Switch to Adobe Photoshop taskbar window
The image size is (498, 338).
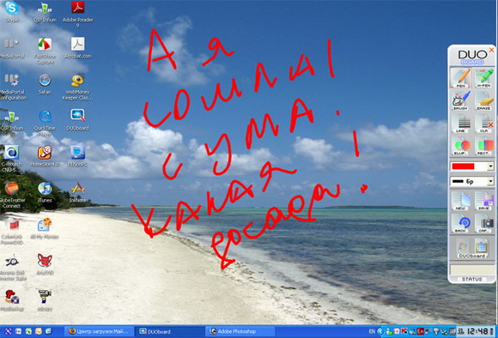tap(240, 332)
